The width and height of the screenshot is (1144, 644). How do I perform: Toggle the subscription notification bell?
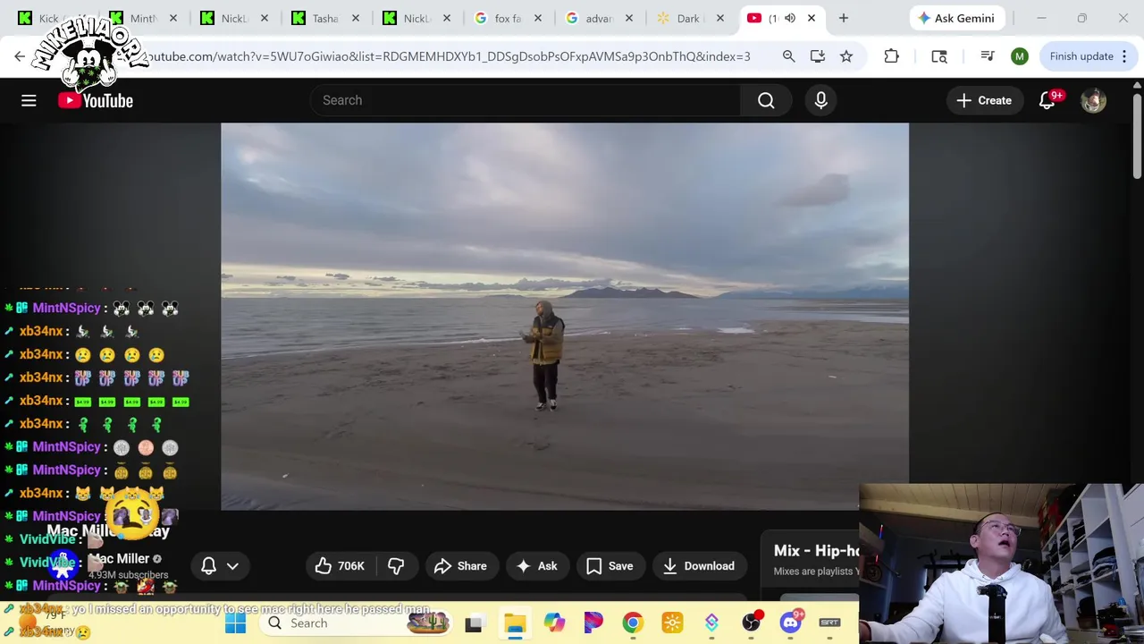click(x=208, y=565)
